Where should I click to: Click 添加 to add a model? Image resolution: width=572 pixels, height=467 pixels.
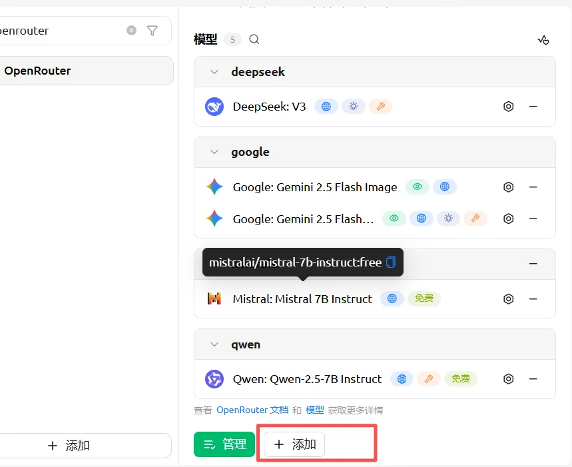(294, 444)
